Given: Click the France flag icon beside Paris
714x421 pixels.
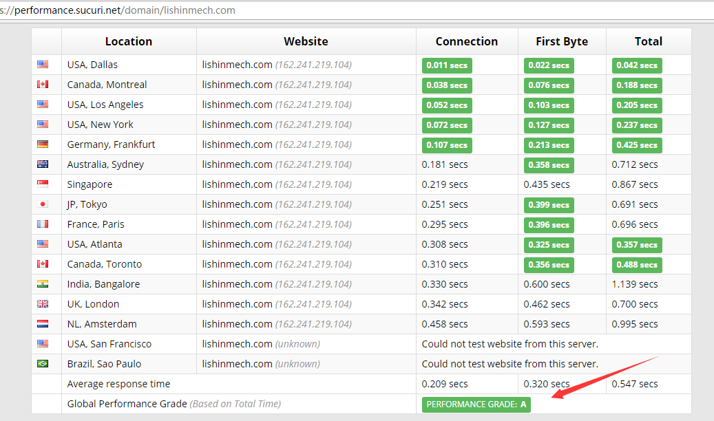Looking at the screenshot, I should coord(43,224).
